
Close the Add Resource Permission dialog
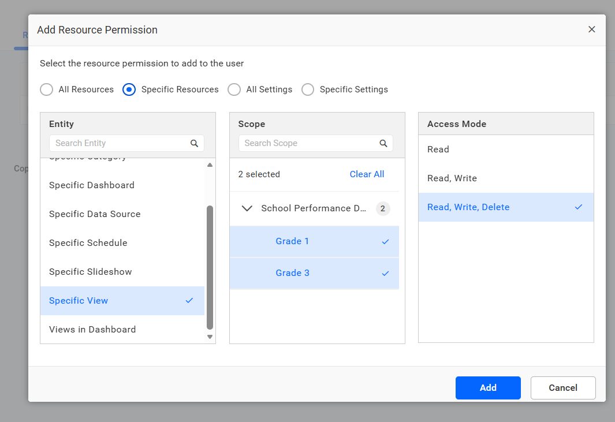pos(591,29)
